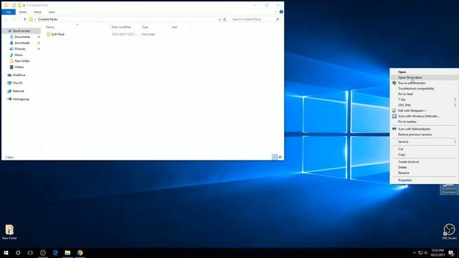Switch to details view in Explorer
Viewport: 459px width, 258px height.
click(275, 157)
